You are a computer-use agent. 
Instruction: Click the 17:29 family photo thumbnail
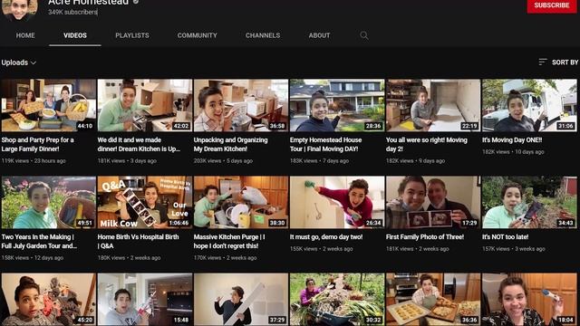(x=433, y=202)
